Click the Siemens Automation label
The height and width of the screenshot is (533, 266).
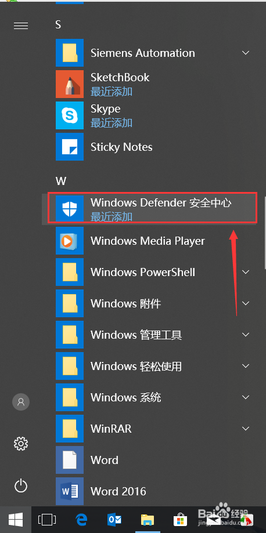pos(143,53)
